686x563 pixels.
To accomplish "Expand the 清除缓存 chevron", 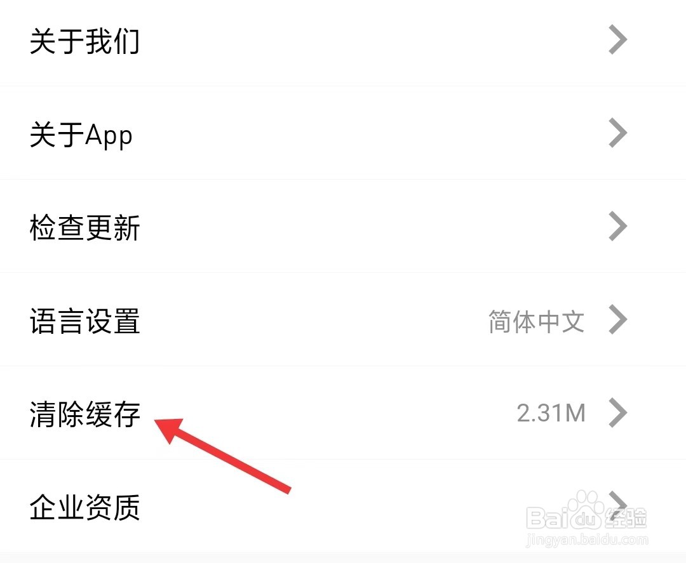I will 618,413.
